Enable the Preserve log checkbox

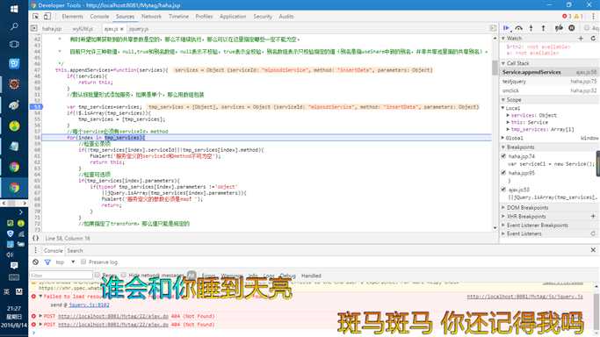click(83, 262)
